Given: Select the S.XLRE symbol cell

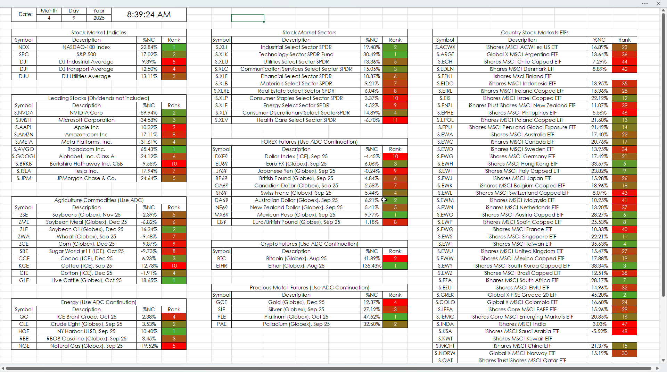Looking at the screenshot, I should [222, 91].
